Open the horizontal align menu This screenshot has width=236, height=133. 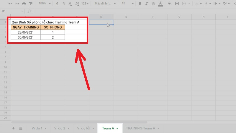199,4
